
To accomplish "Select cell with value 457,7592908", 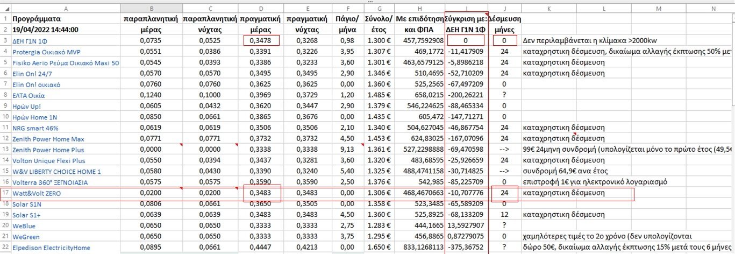I will point(420,40).
